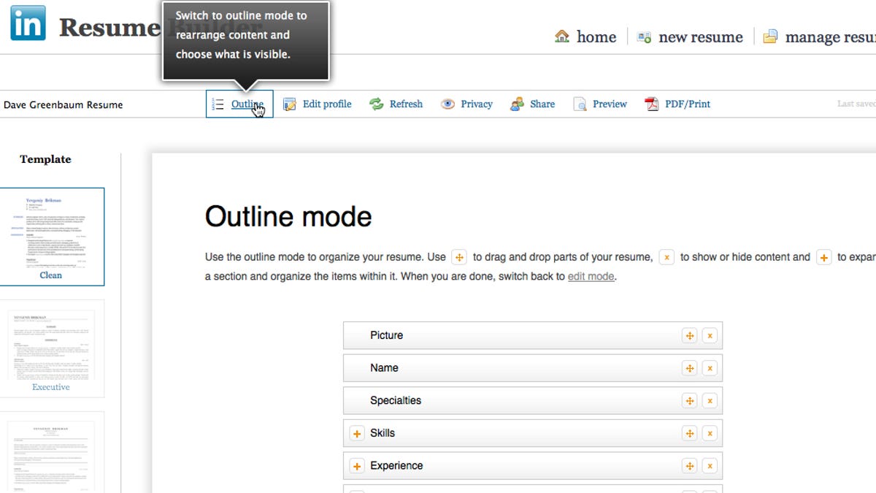The height and width of the screenshot is (493, 876).
Task: Click the drag handle icon on Specialties row
Action: 689,400
